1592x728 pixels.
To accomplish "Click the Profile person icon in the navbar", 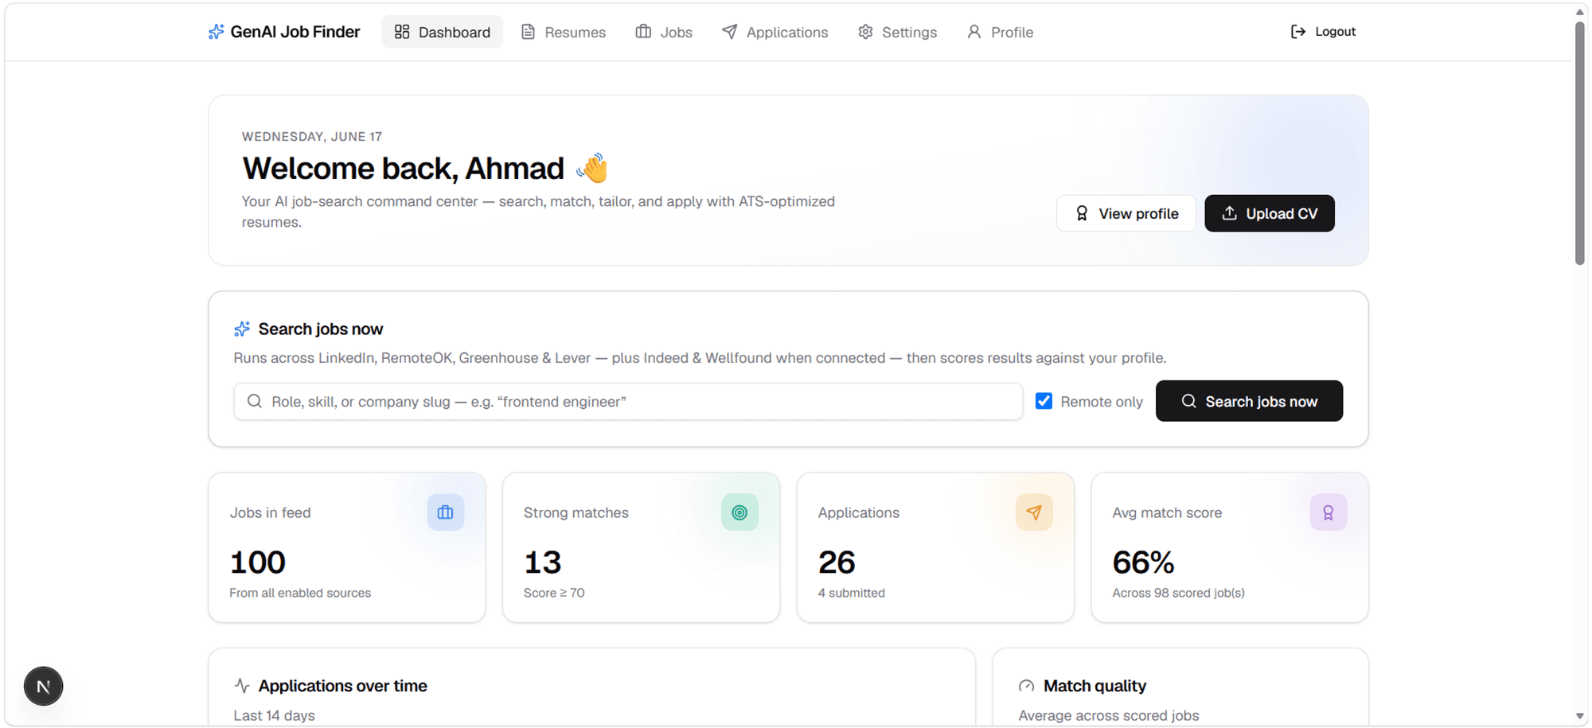I will pos(974,32).
